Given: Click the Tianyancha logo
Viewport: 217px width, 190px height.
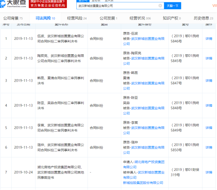Looking at the screenshot, I should point(13,4).
